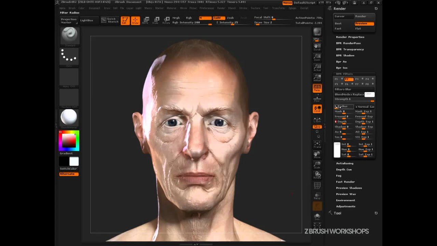Select the Rotate transform button in top toolbar
Image resolution: width=437 pixels, height=246 pixels.
[166, 20]
